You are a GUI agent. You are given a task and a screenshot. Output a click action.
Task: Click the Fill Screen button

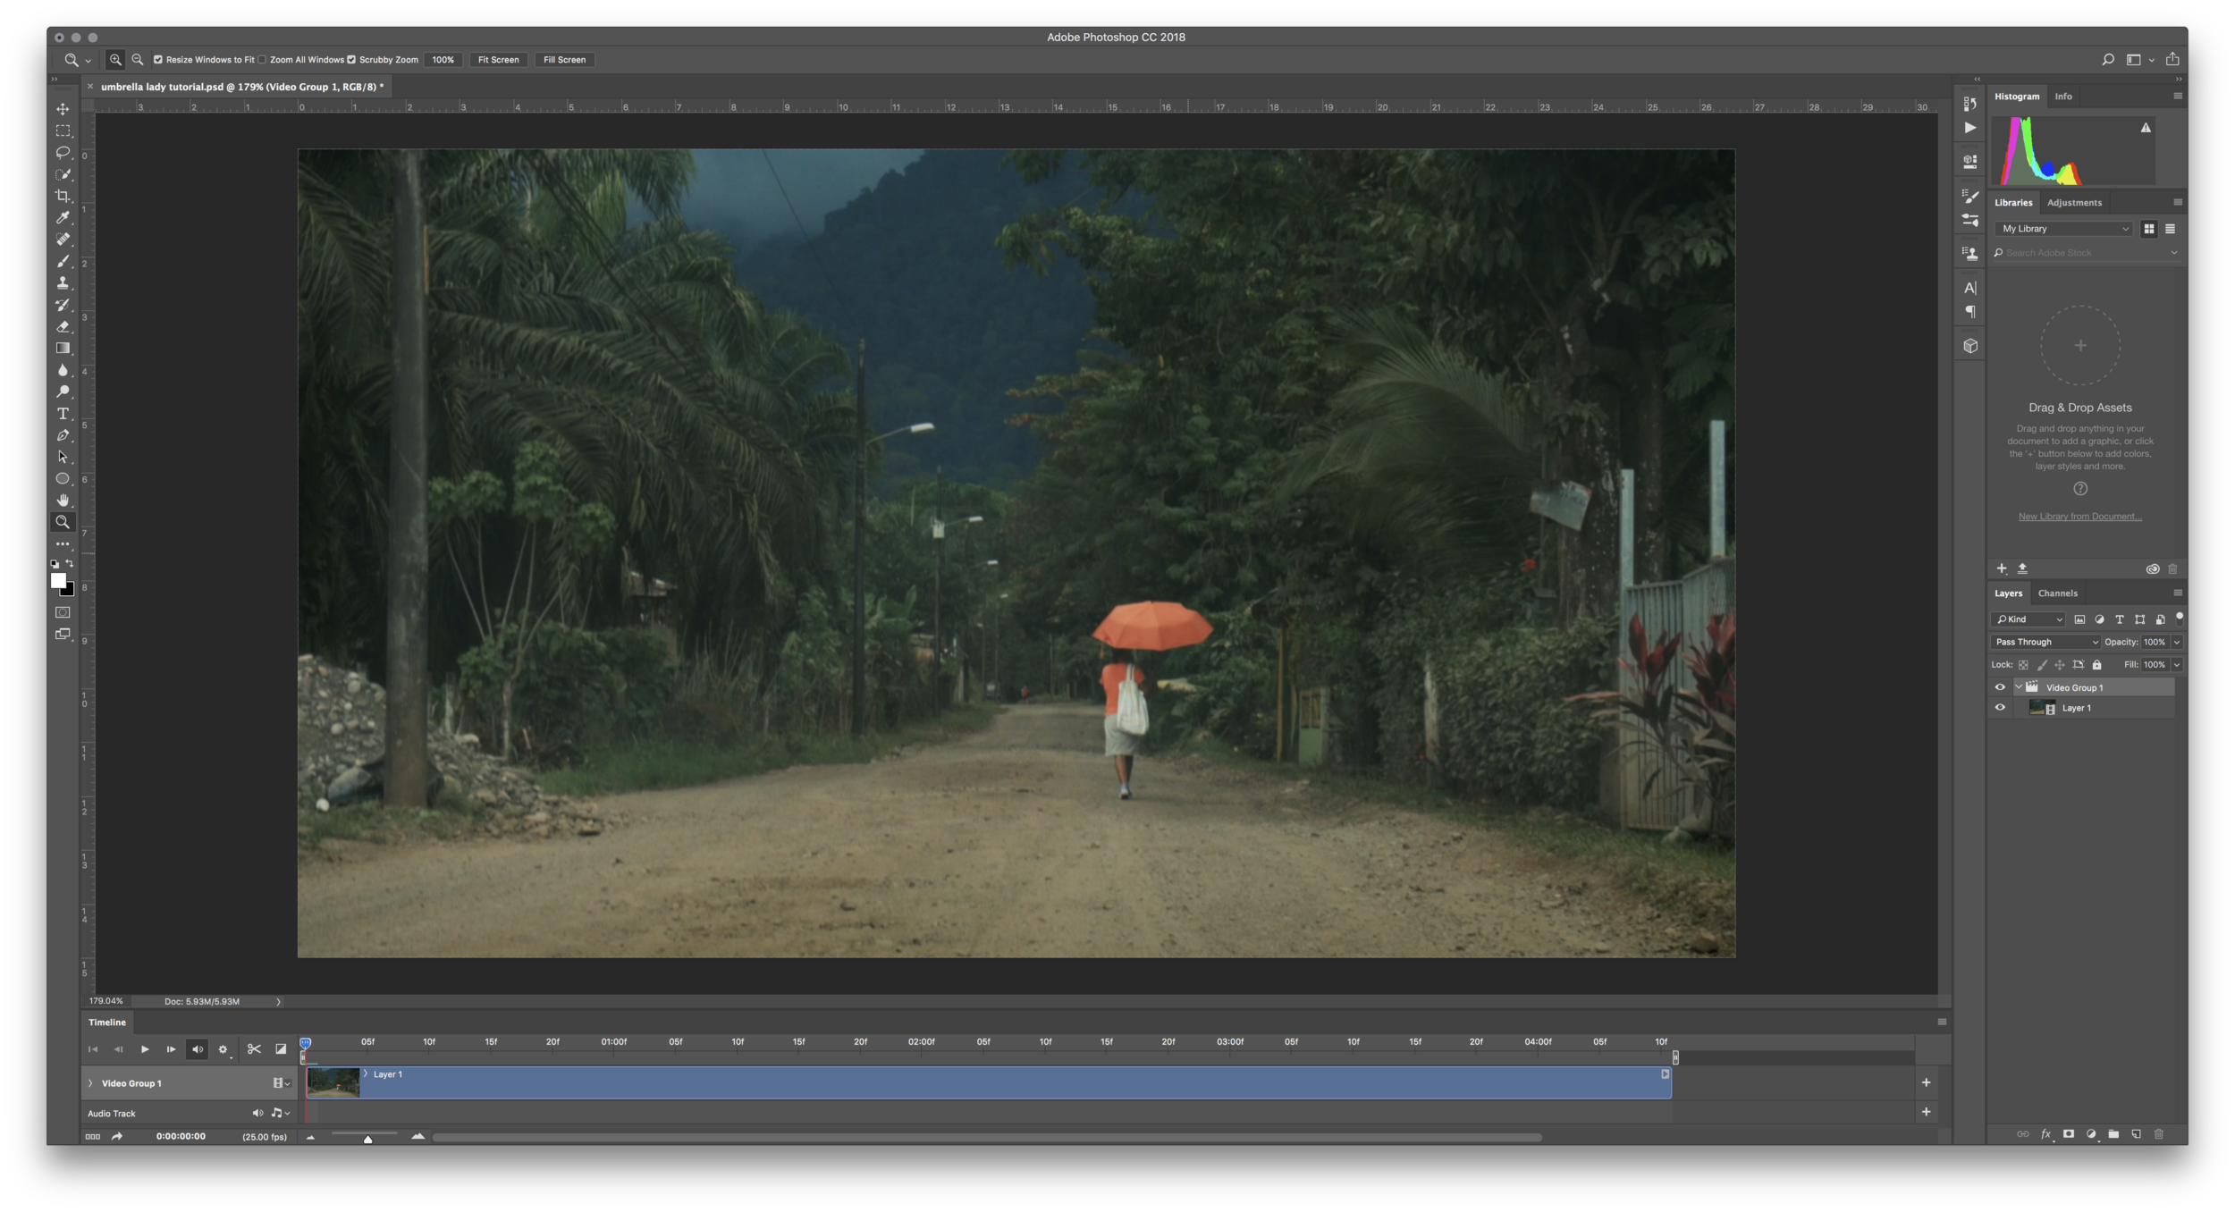click(564, 60)
